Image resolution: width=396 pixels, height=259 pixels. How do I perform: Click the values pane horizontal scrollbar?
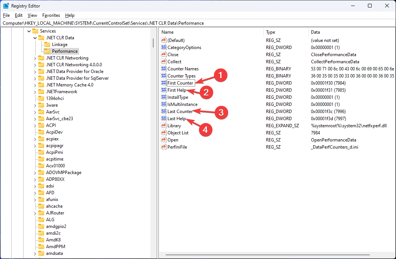point(267,255)
